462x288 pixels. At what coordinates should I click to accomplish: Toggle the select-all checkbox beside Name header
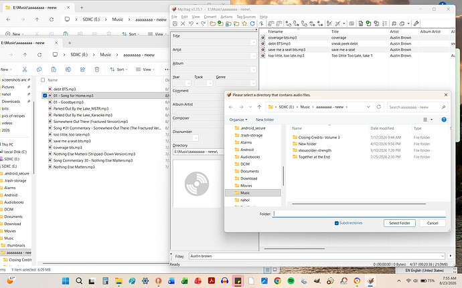tap(43, 80)
